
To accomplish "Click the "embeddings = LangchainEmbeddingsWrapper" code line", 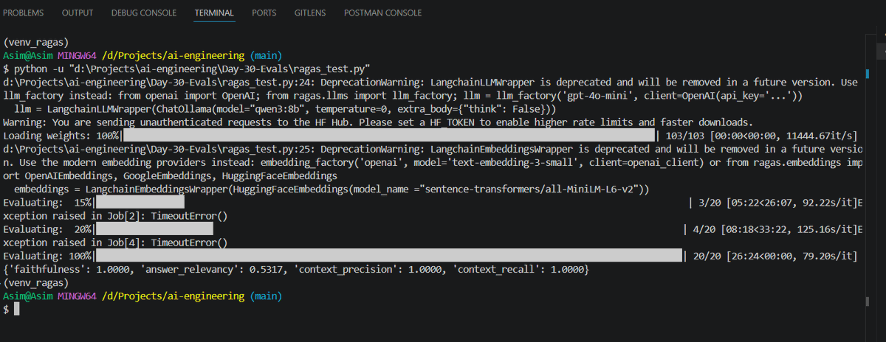I will [332, 189].
